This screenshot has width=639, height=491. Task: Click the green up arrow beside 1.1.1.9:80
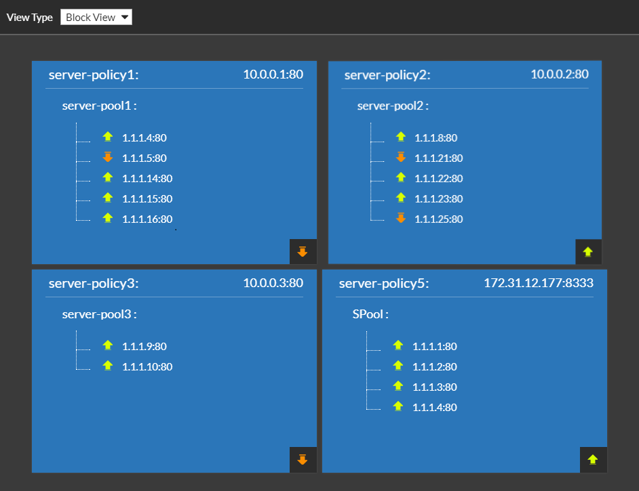tap(108, 345)
